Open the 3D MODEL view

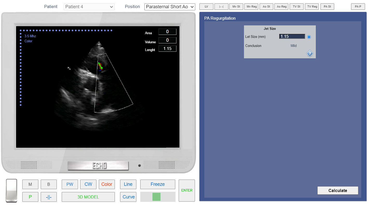point(88,197)
